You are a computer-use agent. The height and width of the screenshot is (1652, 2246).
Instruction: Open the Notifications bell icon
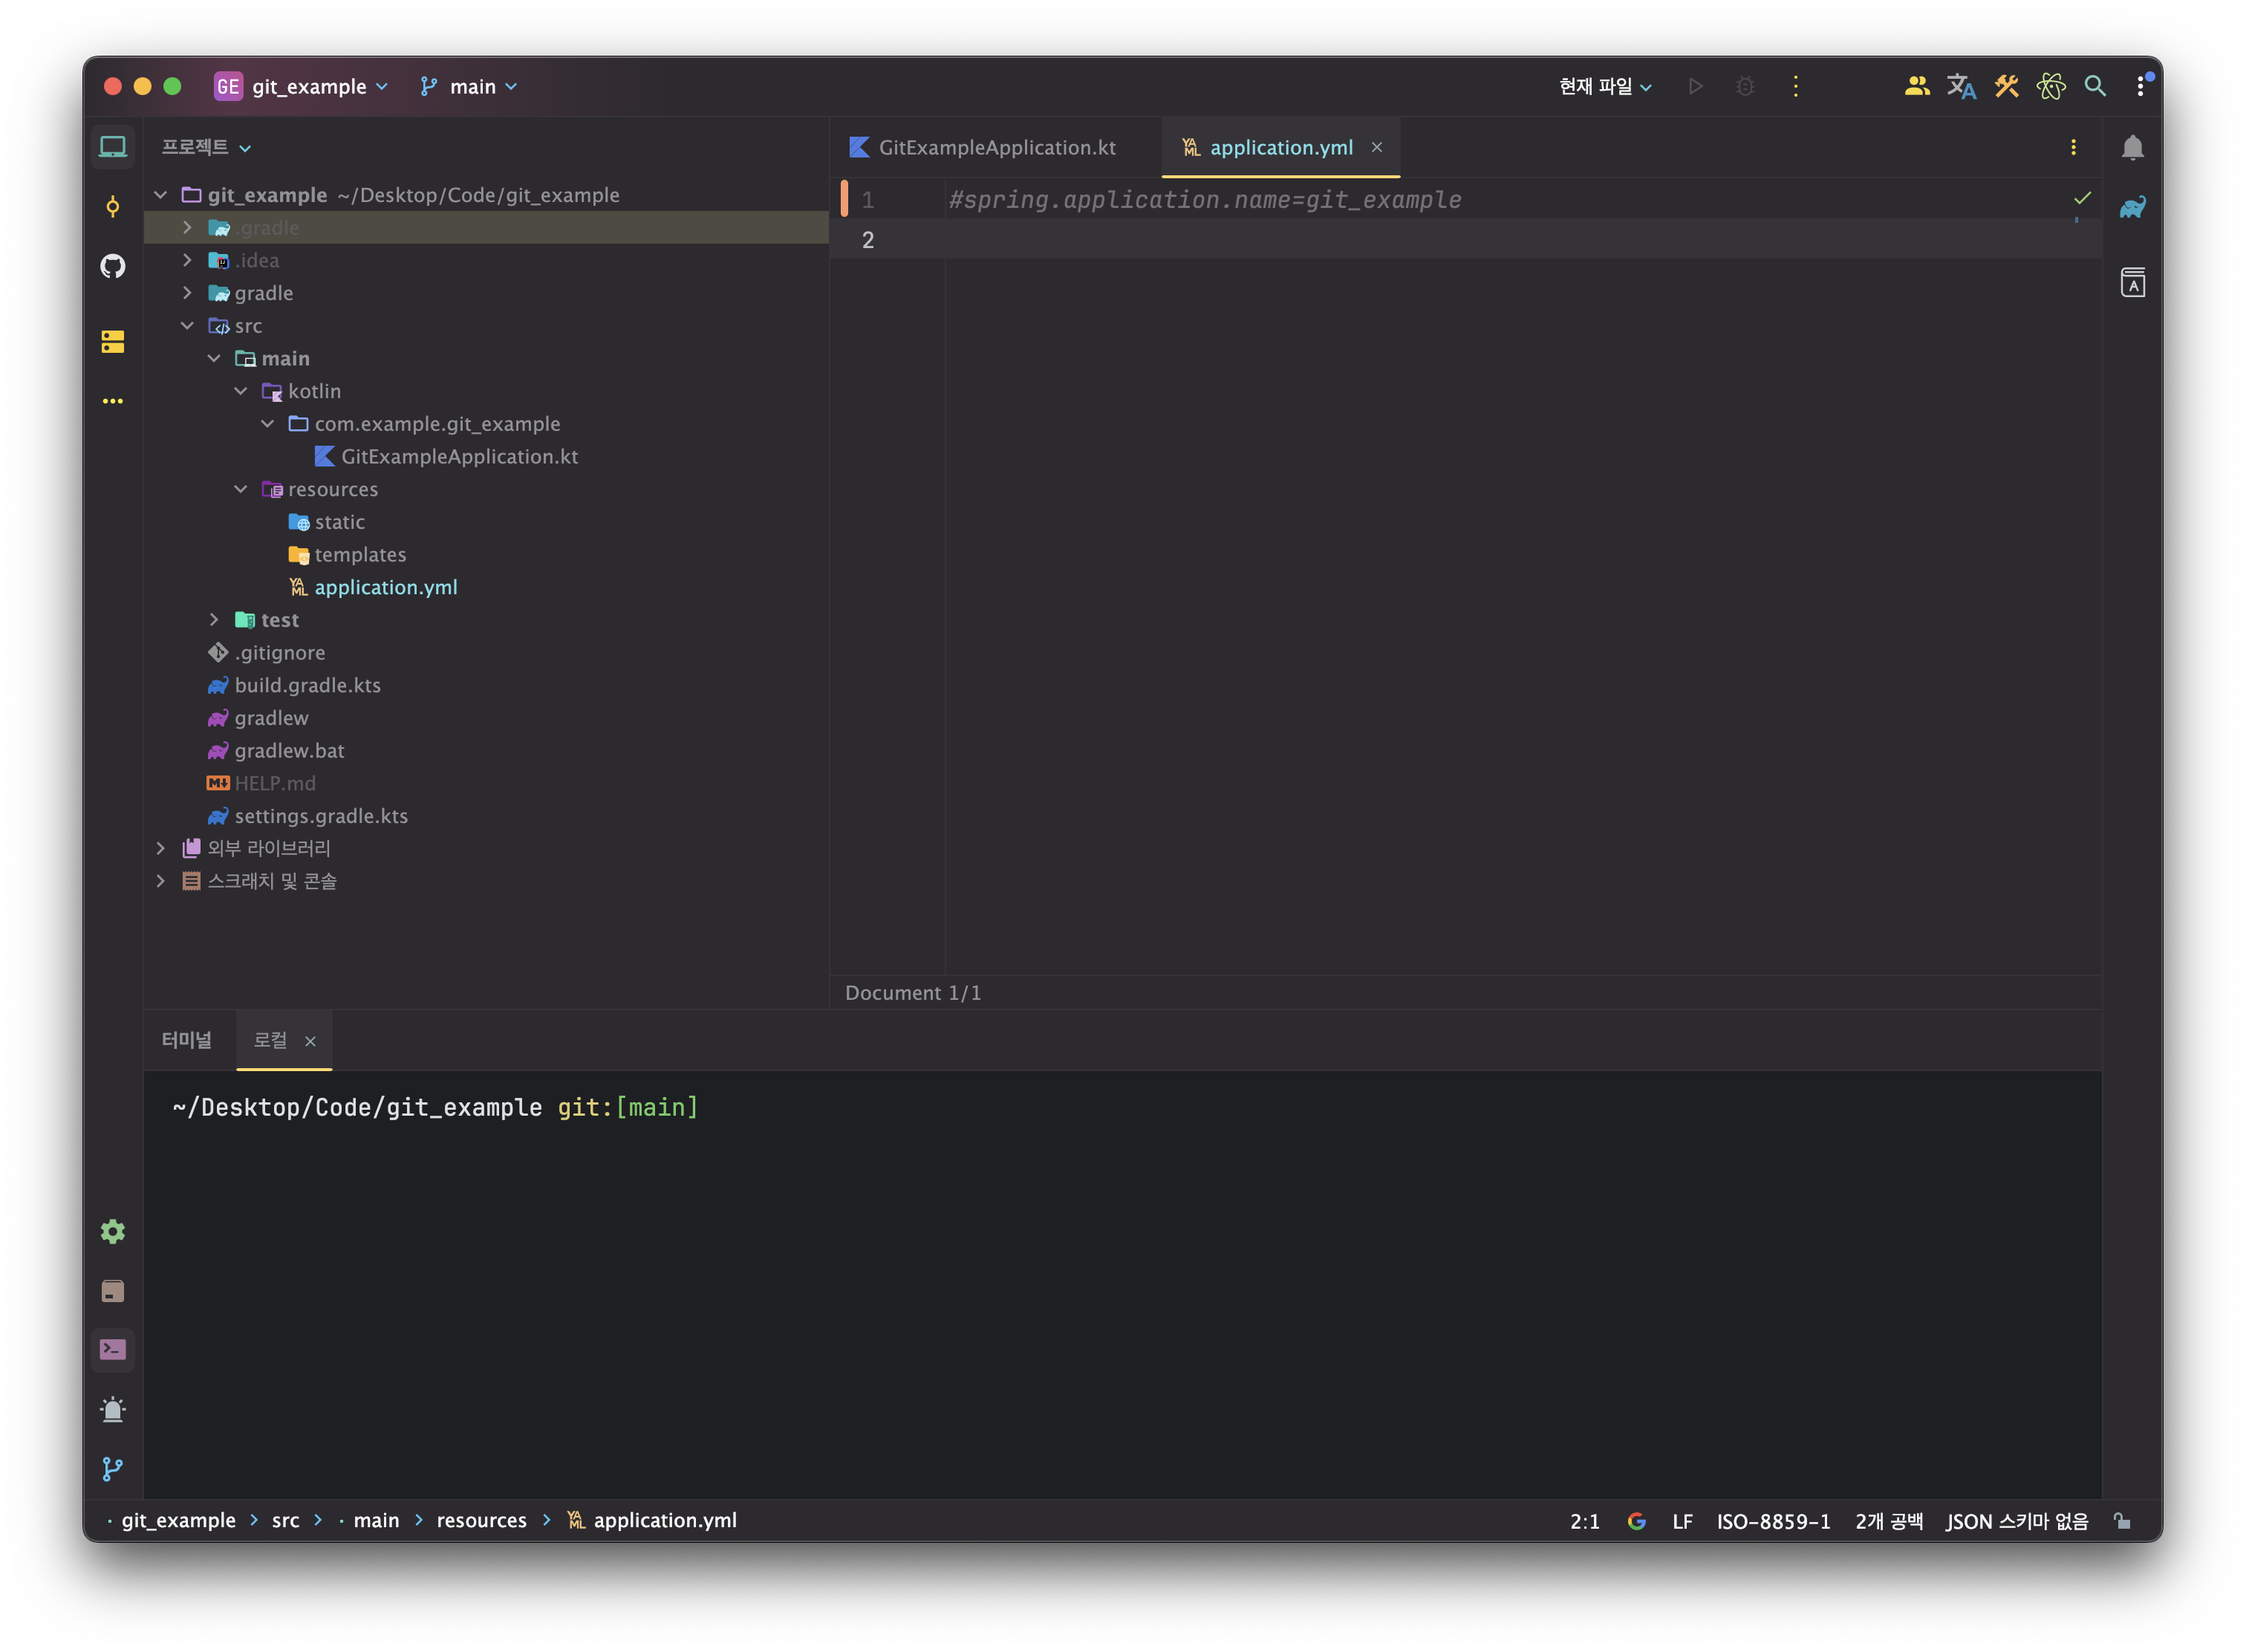[x=2132, y=148]
